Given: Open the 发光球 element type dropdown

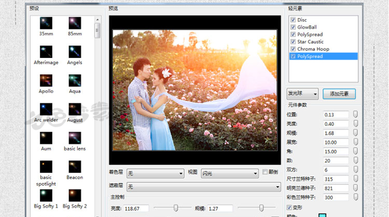Looking at the screenshot, I should [302, 94].
